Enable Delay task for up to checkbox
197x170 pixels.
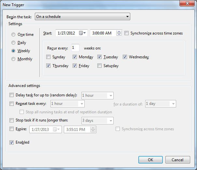tap(12, 95)
